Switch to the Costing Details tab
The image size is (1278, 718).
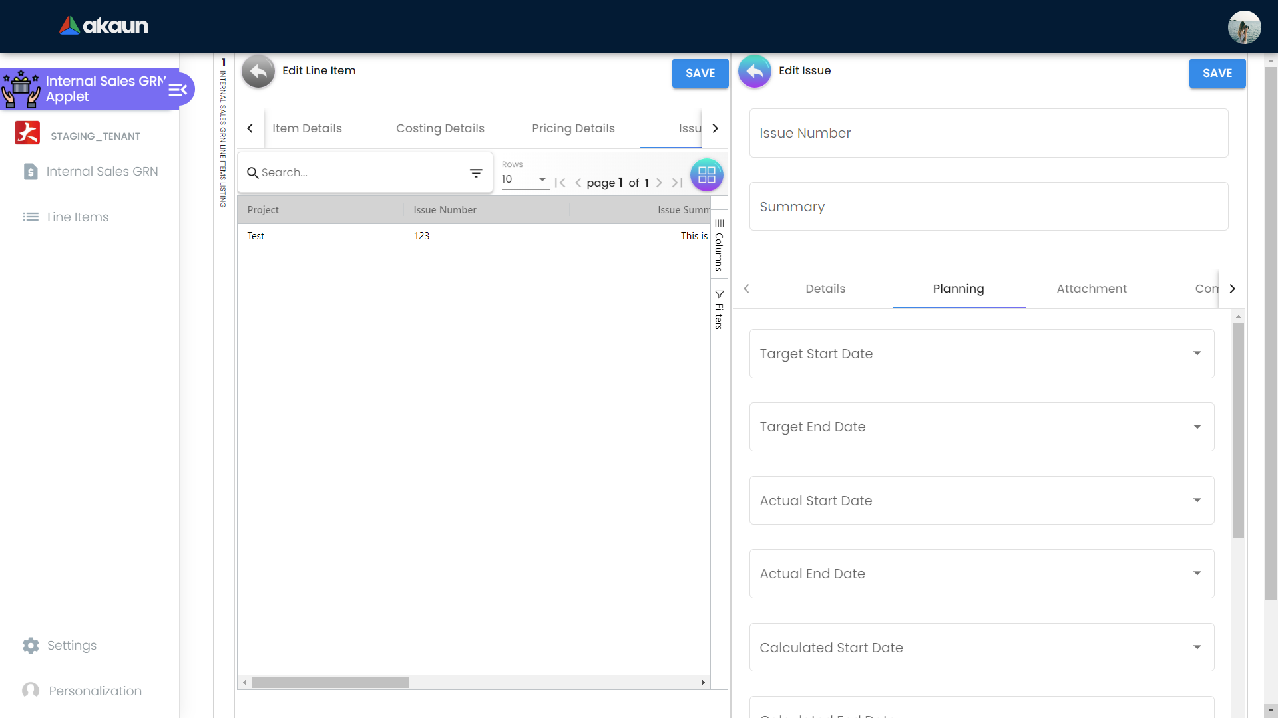coord(440,128)
